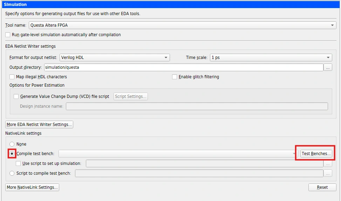341x201 pixels.
Task: Click the Design instance name field
Action: point(197,106)
